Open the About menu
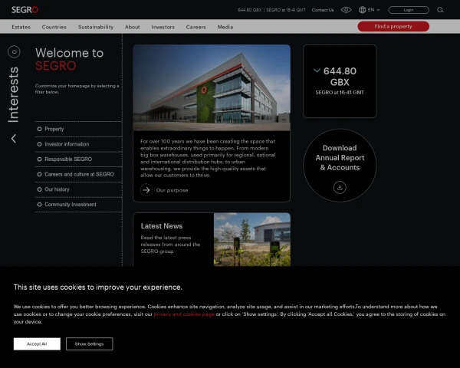This screenshot has height=368, width=460. pyautogui.click(x=133, y=27)
